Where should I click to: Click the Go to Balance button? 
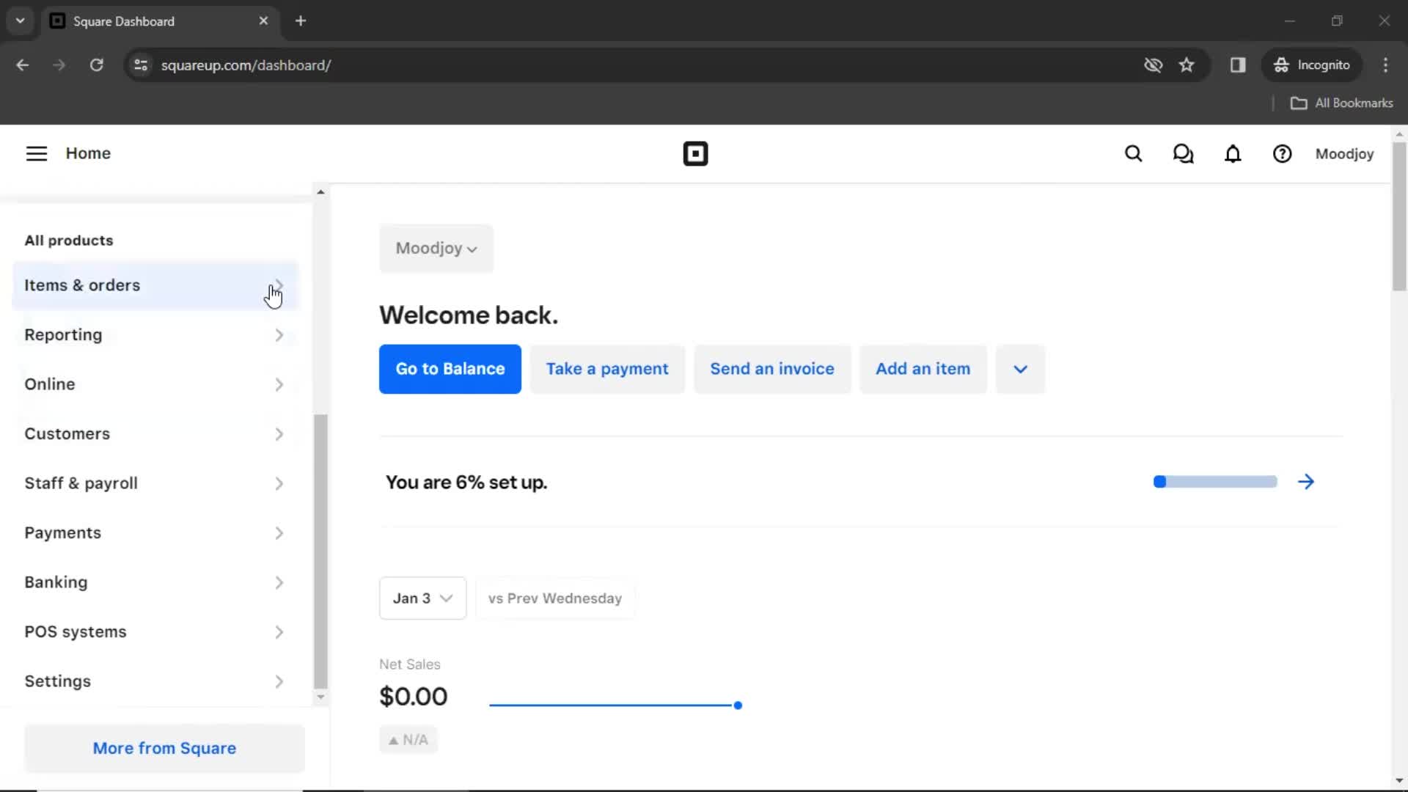pyautogui.click(x=450, y=368)
